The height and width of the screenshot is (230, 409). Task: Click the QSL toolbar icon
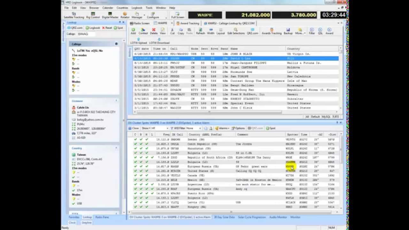(320, 31)
